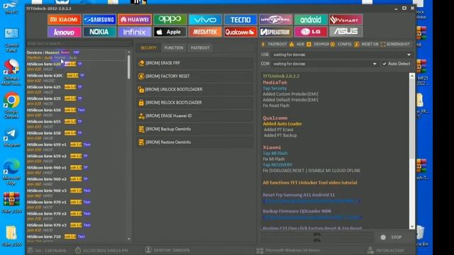Select the Apple brand button
454x255 pixels.
[x=170, y=32]
